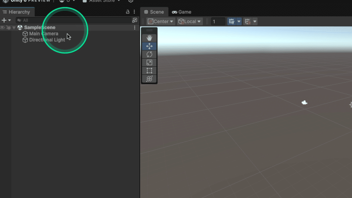Viewport: 352px width, 198px height.
Task: Select the Rotate tool
Action: click(x=149, y=54)
